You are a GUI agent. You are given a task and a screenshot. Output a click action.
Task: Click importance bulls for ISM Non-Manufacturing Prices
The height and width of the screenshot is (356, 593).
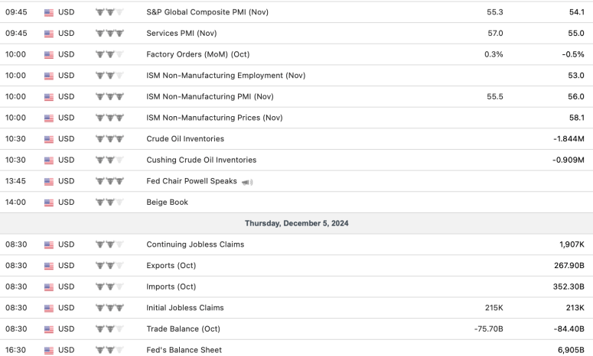pyautogui.click(x=109, y=118)
